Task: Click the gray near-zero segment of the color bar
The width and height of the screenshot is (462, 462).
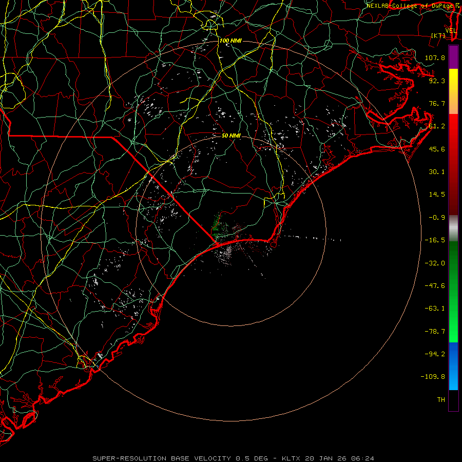Action: coord(453,228)
